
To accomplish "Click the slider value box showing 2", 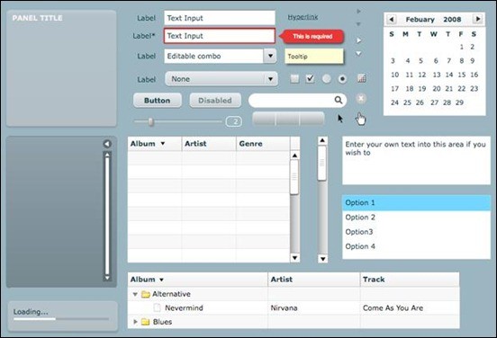I will pos(234,121).
